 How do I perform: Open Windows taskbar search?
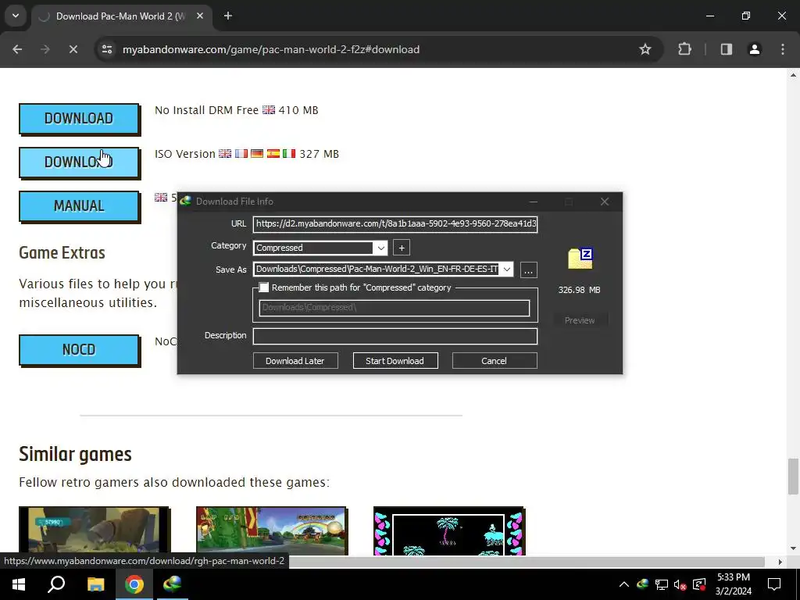[56, 584]
